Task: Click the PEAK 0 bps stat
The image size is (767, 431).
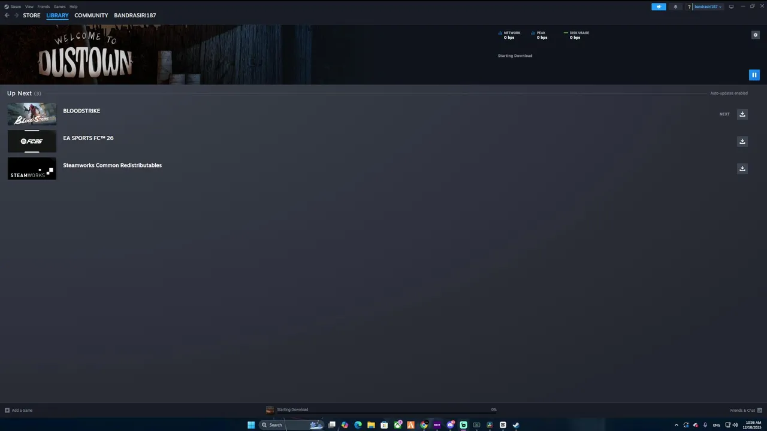Action: (540, 35)
